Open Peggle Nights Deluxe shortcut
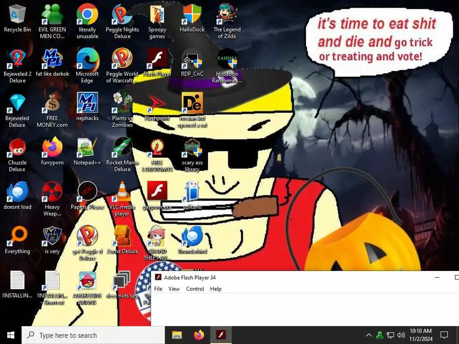 coord(122,21)
